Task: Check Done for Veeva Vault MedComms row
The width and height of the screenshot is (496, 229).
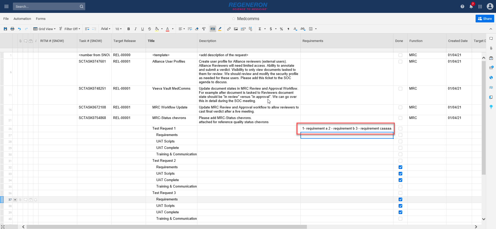Action: (x=400, y=89)
